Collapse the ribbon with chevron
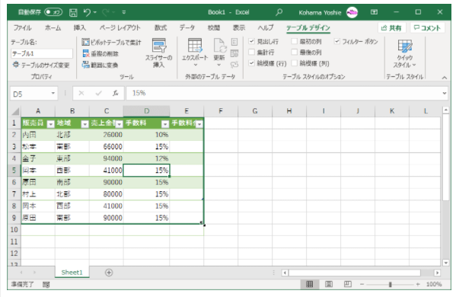The width and height of the screenshot is (456, 297). pyautogui.click(x=445, y=78)
